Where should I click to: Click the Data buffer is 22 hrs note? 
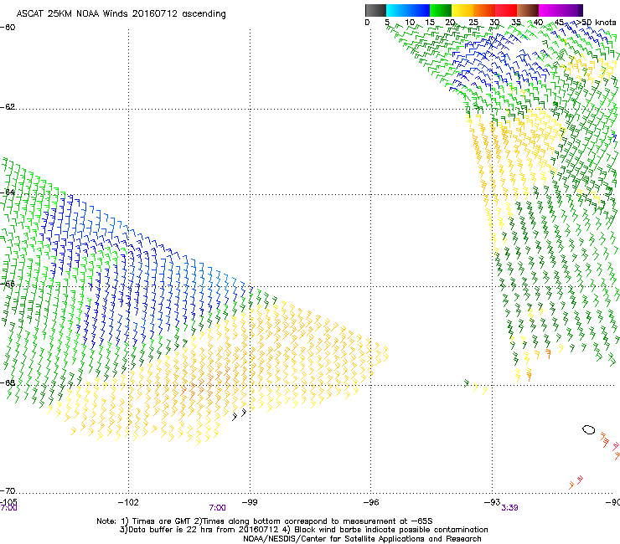pyautogui.click(x=199, y=530)
